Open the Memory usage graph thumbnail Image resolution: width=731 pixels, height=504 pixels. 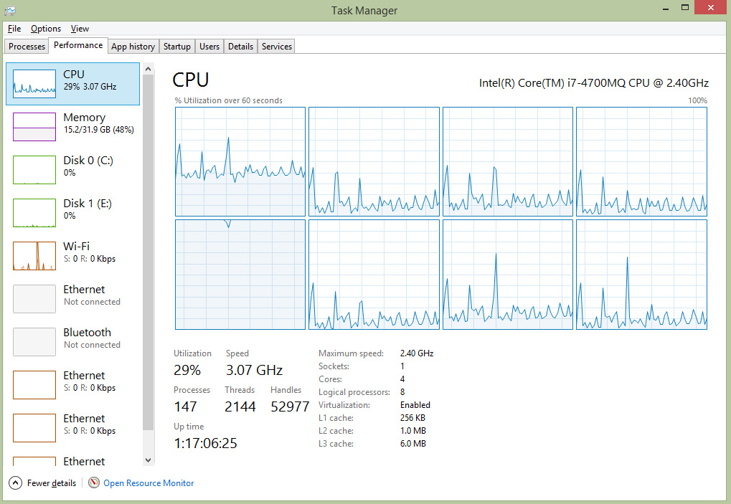(34, 127)
